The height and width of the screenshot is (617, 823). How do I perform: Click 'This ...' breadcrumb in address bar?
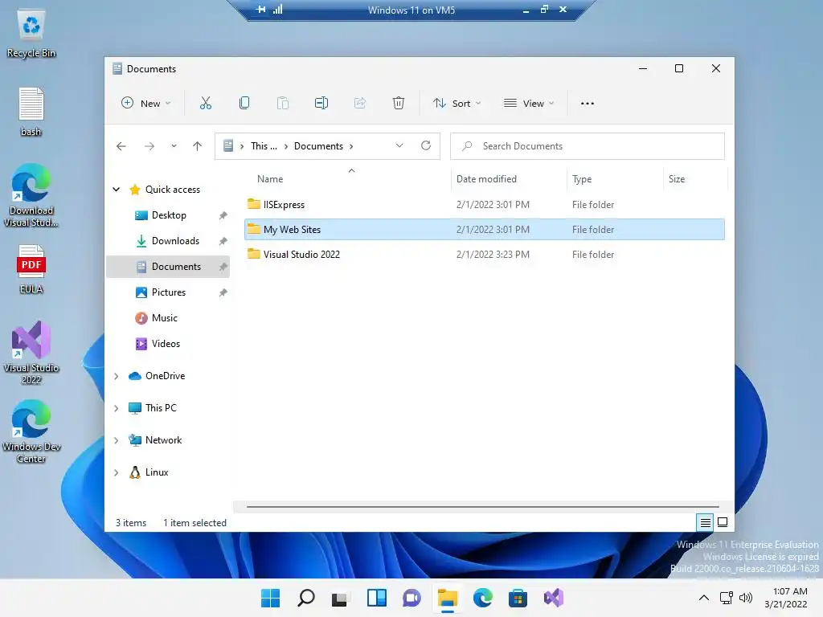(x=264, y=146)
